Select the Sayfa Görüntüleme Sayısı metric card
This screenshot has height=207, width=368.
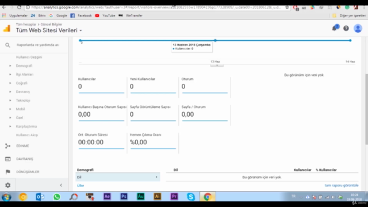153,114
